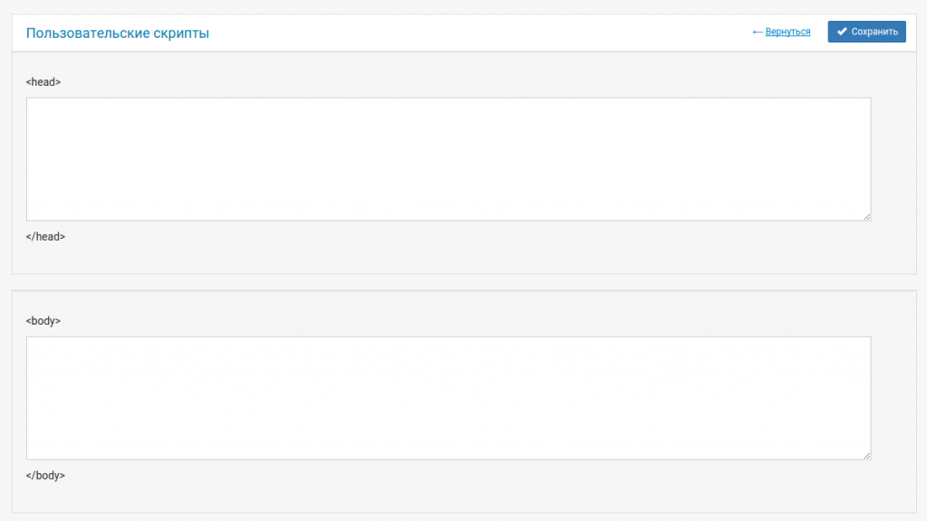Viewport: 927px width, 521px height.
Task: Click gray gap between head and body panels
Action: [463, 282]
